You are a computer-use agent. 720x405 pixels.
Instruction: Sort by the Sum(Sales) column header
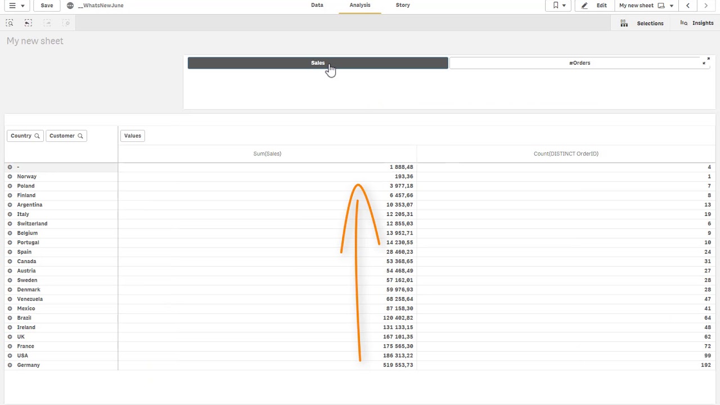pyautogui.click(x=267, y=154)
